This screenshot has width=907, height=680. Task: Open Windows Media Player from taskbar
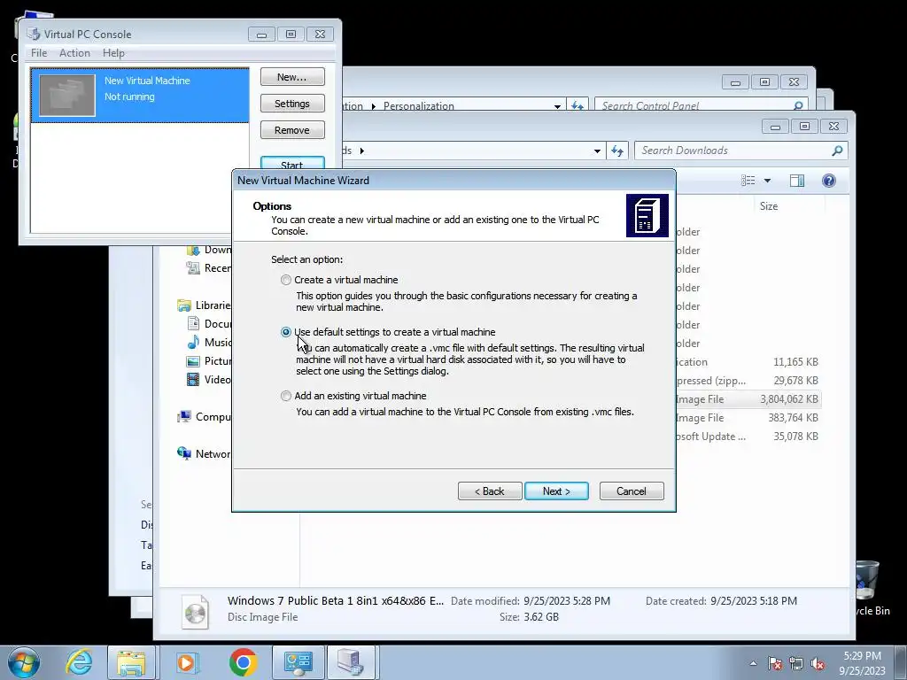point(186,662)
